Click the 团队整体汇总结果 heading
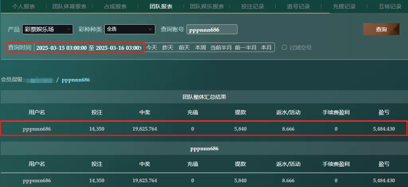Viewport: 408px width, 187px height. (x=204, y=97)
